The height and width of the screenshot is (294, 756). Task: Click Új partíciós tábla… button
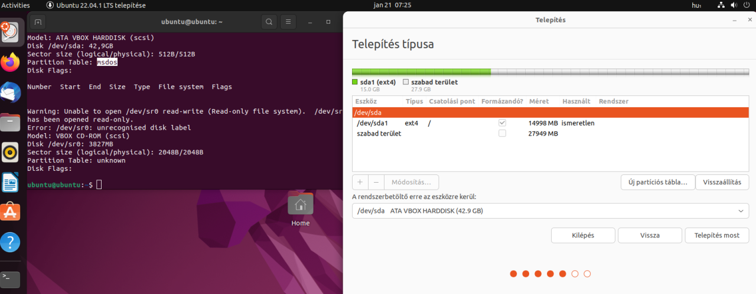click(658, 182)
